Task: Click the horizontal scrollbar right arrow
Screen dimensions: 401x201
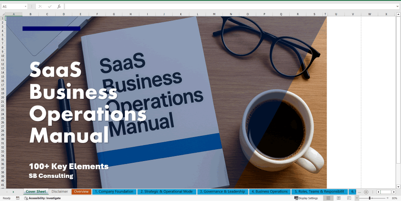Action: click(394, 192)
